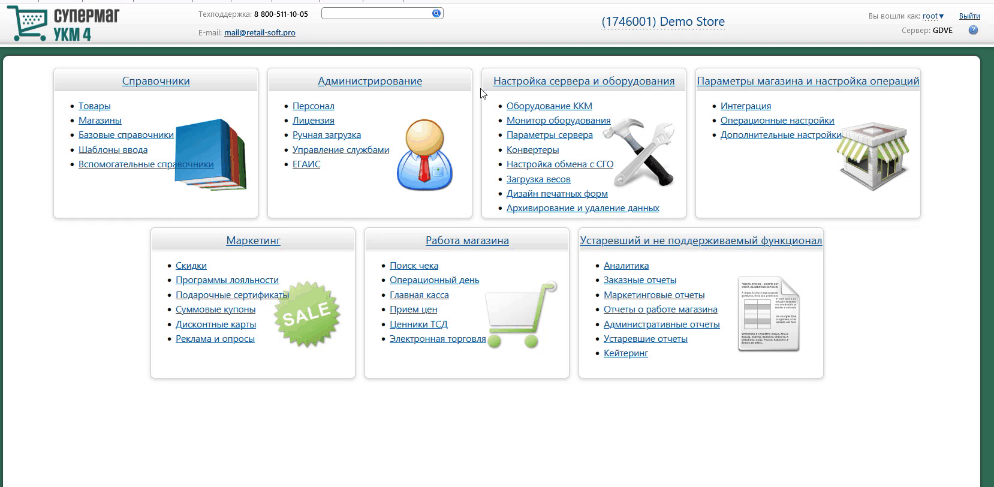Image resolution: width=994 pixels, height=487 pixels.
Task: Click the Выйти logout link
Action: [969, 16]
